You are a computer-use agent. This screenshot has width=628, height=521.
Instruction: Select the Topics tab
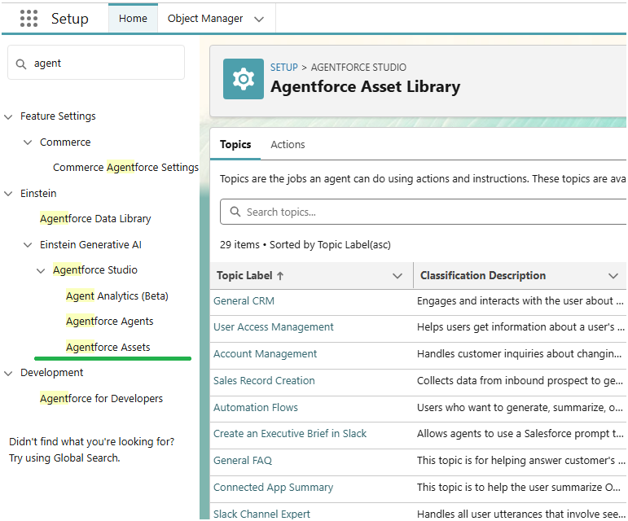[235, 144]
